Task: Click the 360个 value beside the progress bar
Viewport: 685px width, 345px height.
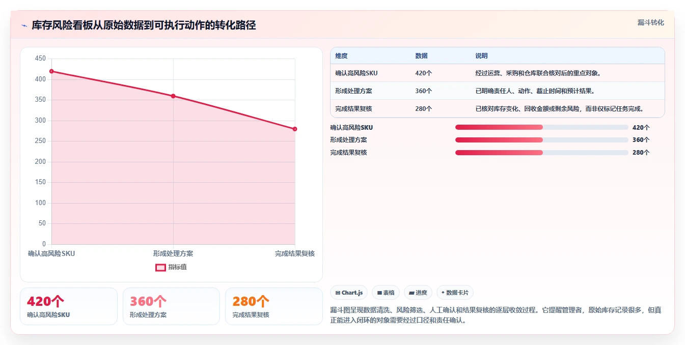Action: click(x=641, y=140)
